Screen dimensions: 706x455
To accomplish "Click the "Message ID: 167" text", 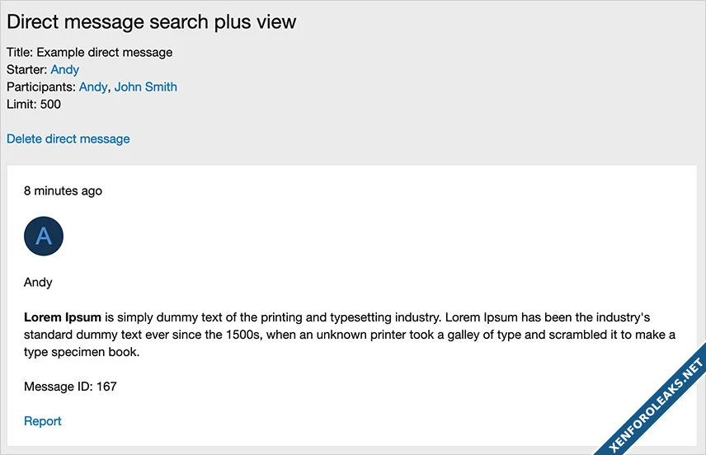I will pyautogui.click(x=70, y=386).
